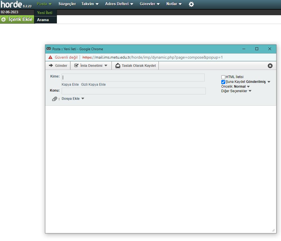This screenshot has height=241, width=281.
Task: Click the Kopya Ekle link
Action: 70,85
